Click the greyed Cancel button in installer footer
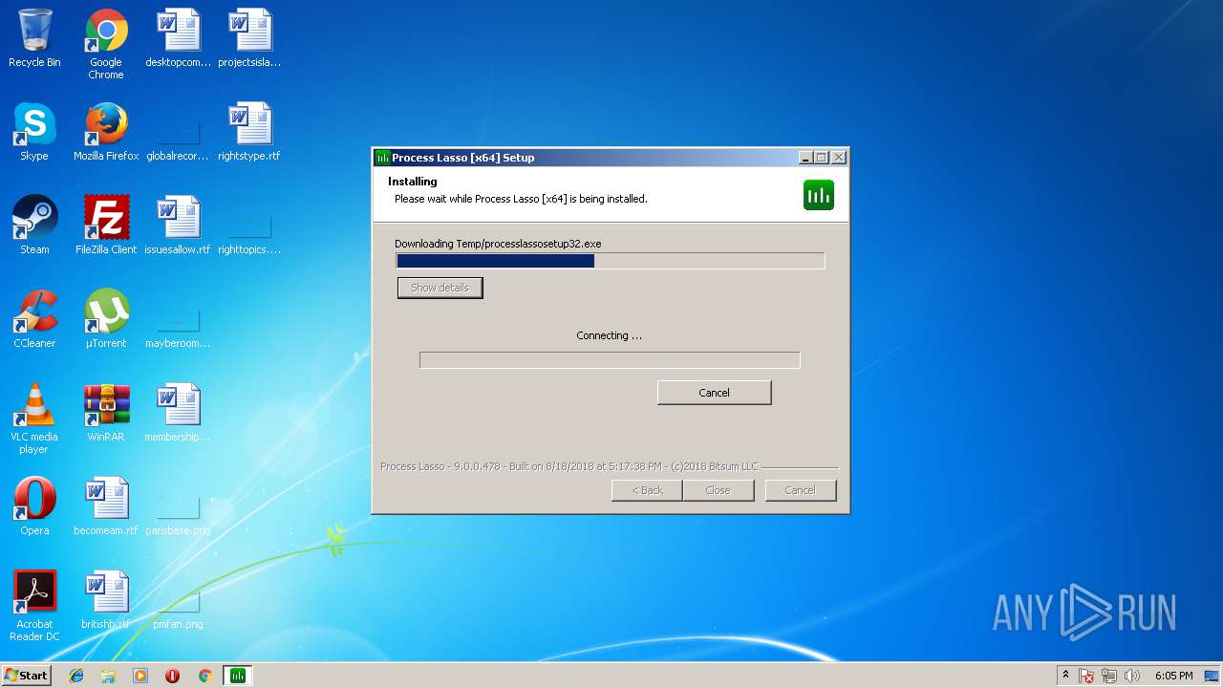 801,490
